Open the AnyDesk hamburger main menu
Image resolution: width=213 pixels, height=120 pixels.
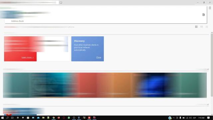(210, 8)
